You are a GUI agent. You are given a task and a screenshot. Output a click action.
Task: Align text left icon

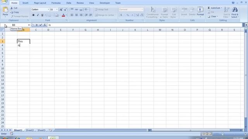click(x=72, y=15)
